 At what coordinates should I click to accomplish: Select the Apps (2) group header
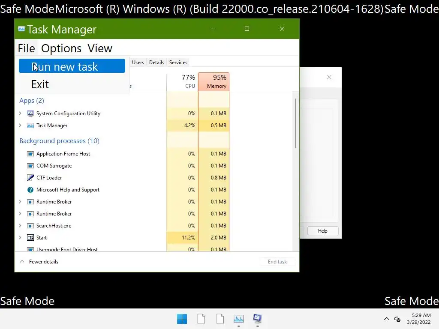pos(32,100)
